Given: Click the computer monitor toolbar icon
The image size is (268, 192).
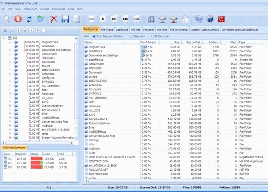Looking at the screenshot, I should (x=199, y=19).
